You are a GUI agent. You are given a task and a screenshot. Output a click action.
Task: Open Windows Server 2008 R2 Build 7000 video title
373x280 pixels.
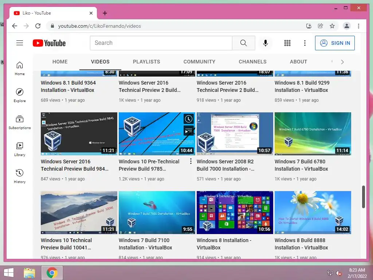pyautogui.click(x=225, y=165)
